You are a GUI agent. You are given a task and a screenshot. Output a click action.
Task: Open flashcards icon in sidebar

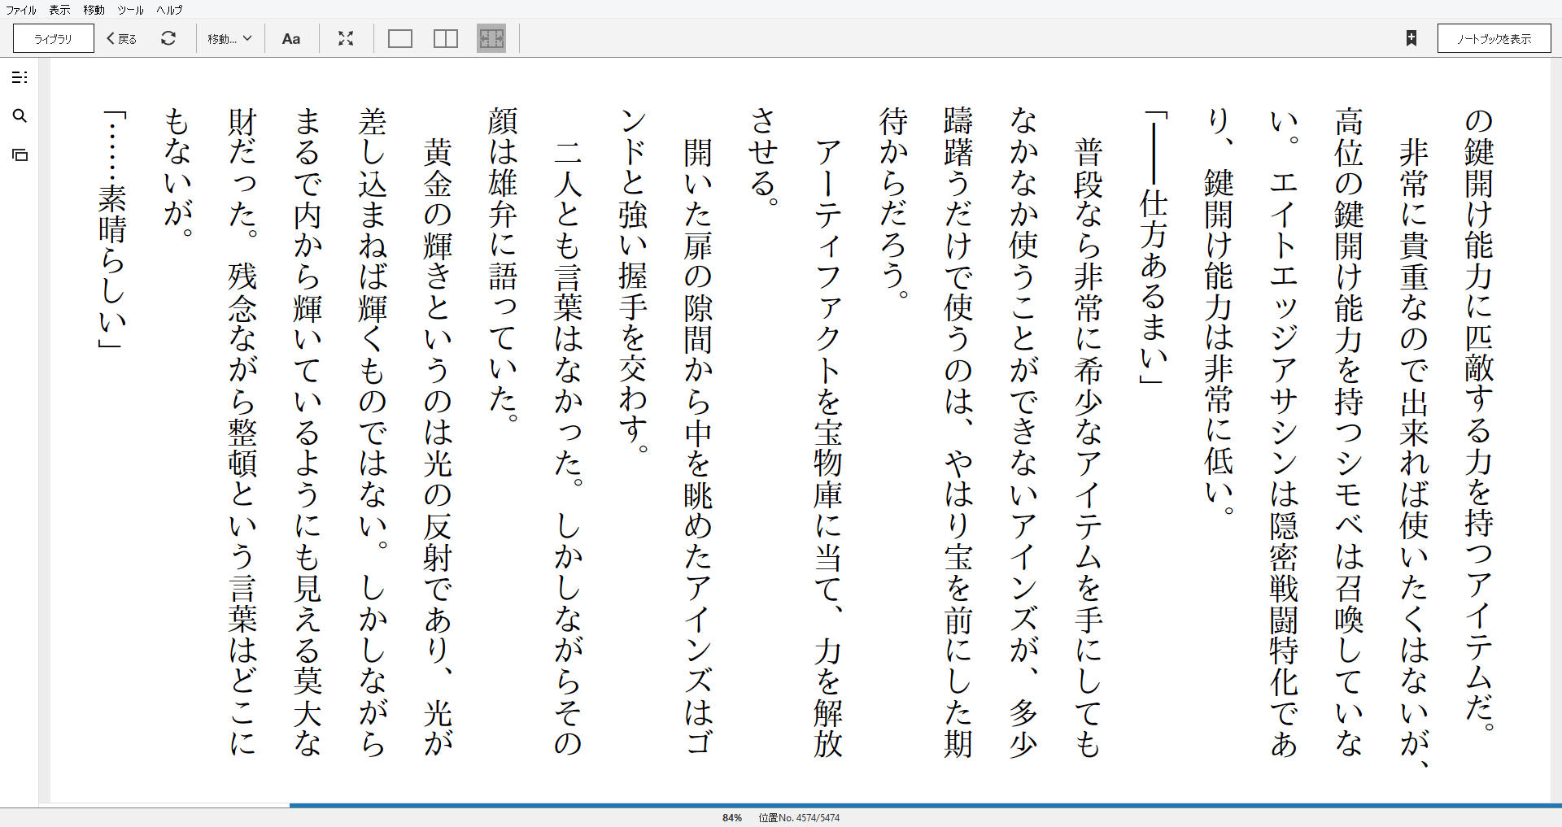20,155
